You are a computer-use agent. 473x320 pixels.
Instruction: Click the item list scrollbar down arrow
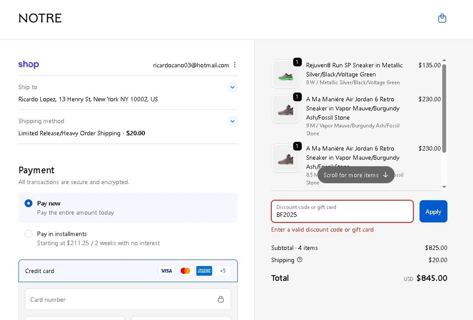coord(444,187)
